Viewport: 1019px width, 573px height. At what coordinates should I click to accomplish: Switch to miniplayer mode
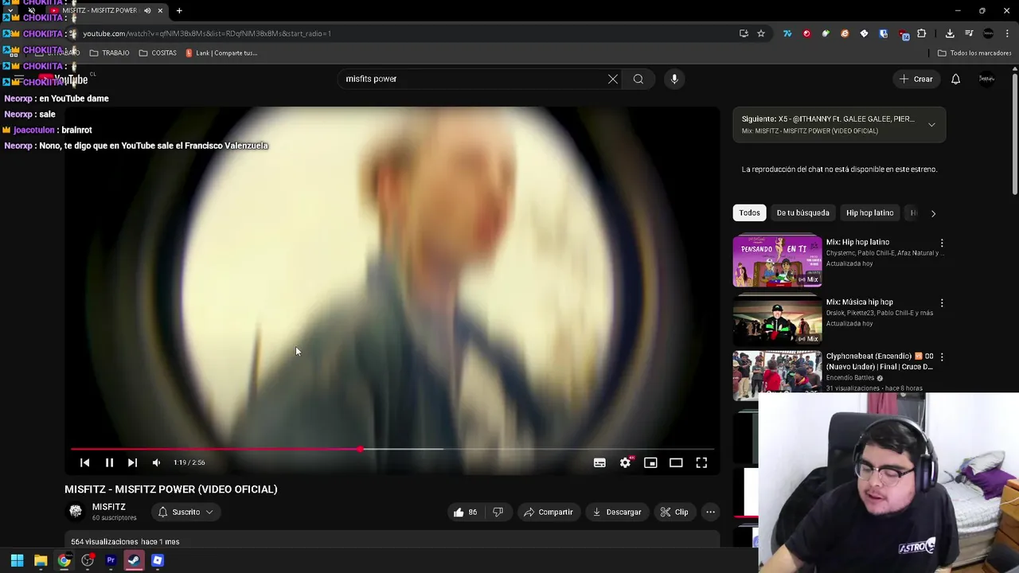tap(650, 462)
